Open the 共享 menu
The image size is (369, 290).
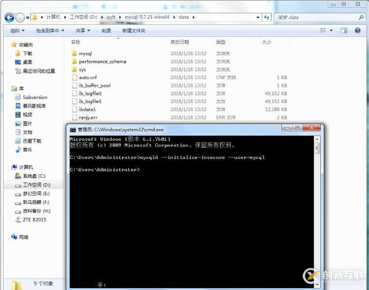(x=83, y=30)
